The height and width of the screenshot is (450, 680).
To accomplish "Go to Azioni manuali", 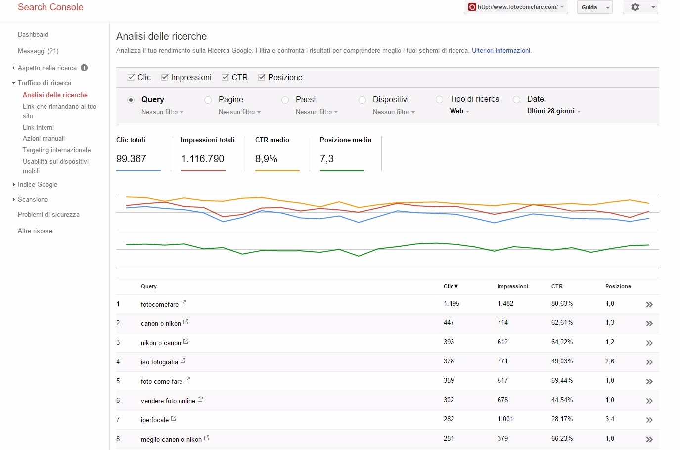I will point(44,138).
